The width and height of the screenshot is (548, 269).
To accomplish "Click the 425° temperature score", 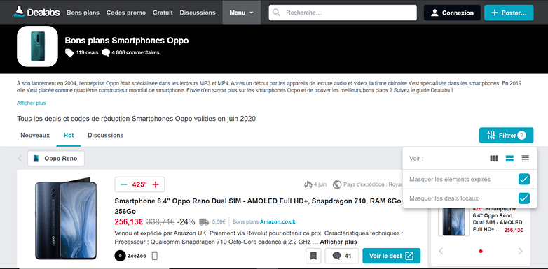I will [x=139, y=184].
